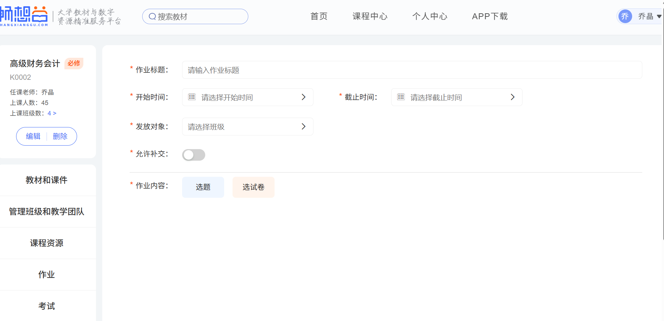Click the user avatar icon 乔

tap(625, 16)
